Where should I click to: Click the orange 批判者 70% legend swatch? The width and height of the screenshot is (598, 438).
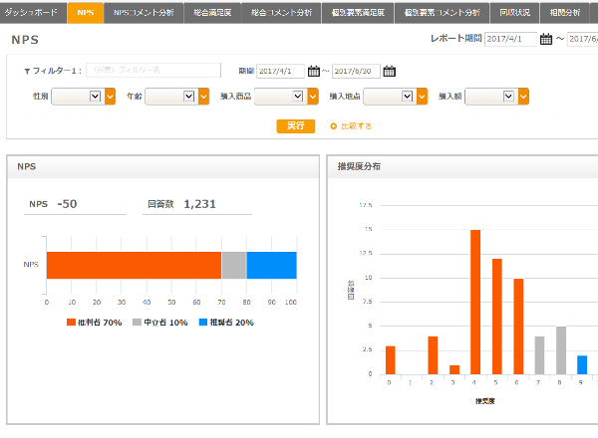click(x=71, y=323)
